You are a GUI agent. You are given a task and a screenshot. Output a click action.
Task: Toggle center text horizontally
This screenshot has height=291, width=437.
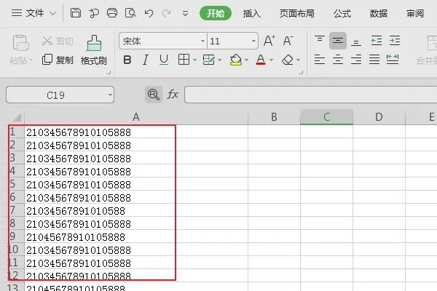click(338, 60)
